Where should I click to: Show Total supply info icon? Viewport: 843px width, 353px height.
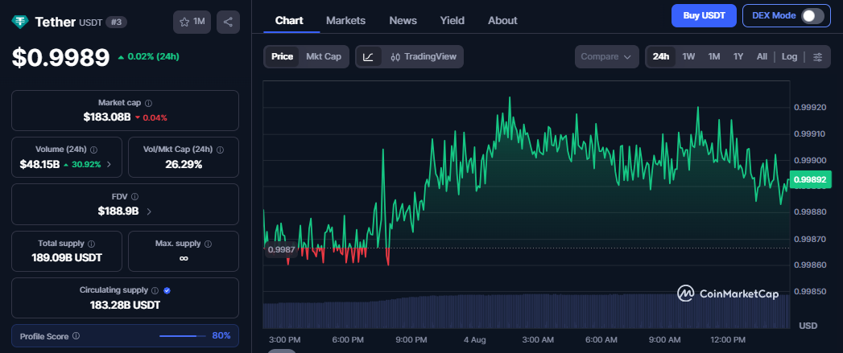point(92,244)
